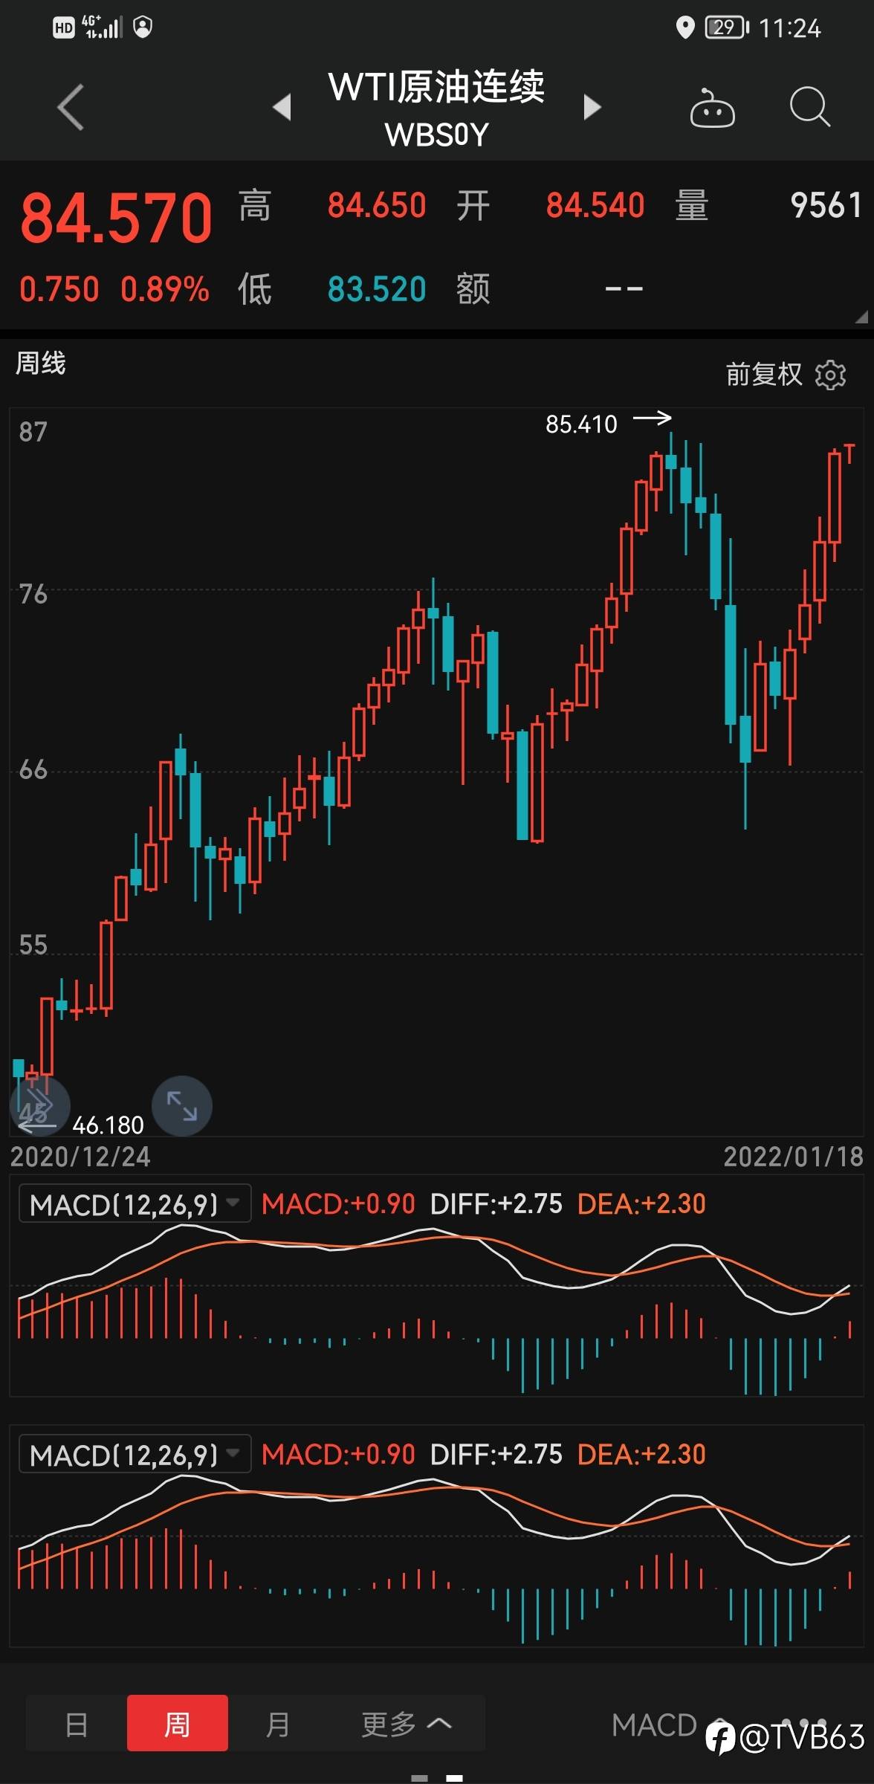Tap the back arrow in header
Image resolution: width=874 pixels, height=1784 pixels.
pos(71,107)
